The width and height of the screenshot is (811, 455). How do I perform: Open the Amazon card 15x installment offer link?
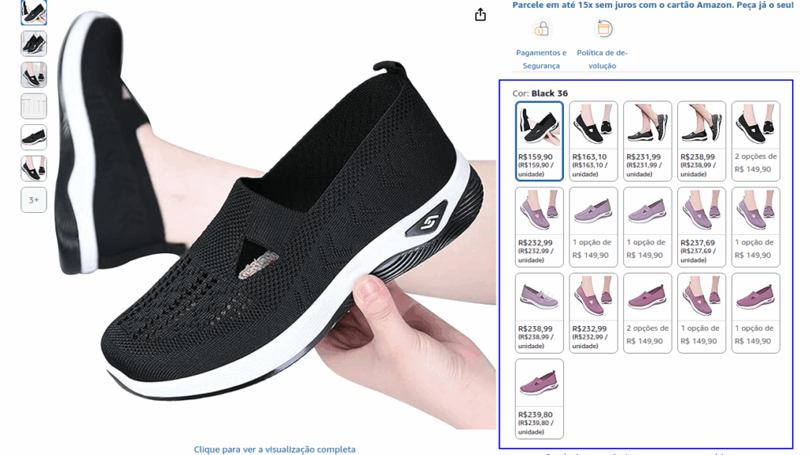653,6
